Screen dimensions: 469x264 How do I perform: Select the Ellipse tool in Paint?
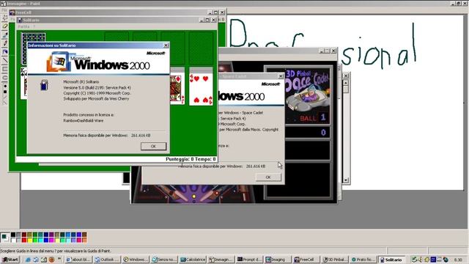click(5, 77)
